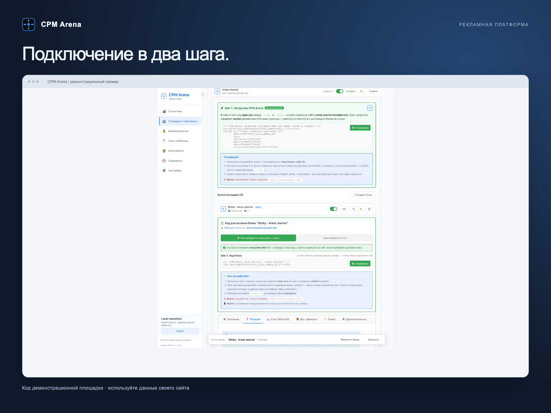This screenshot has width=551, height=413.
Task: Click the 'один раз на сайт' green badge
Action: 274,108
